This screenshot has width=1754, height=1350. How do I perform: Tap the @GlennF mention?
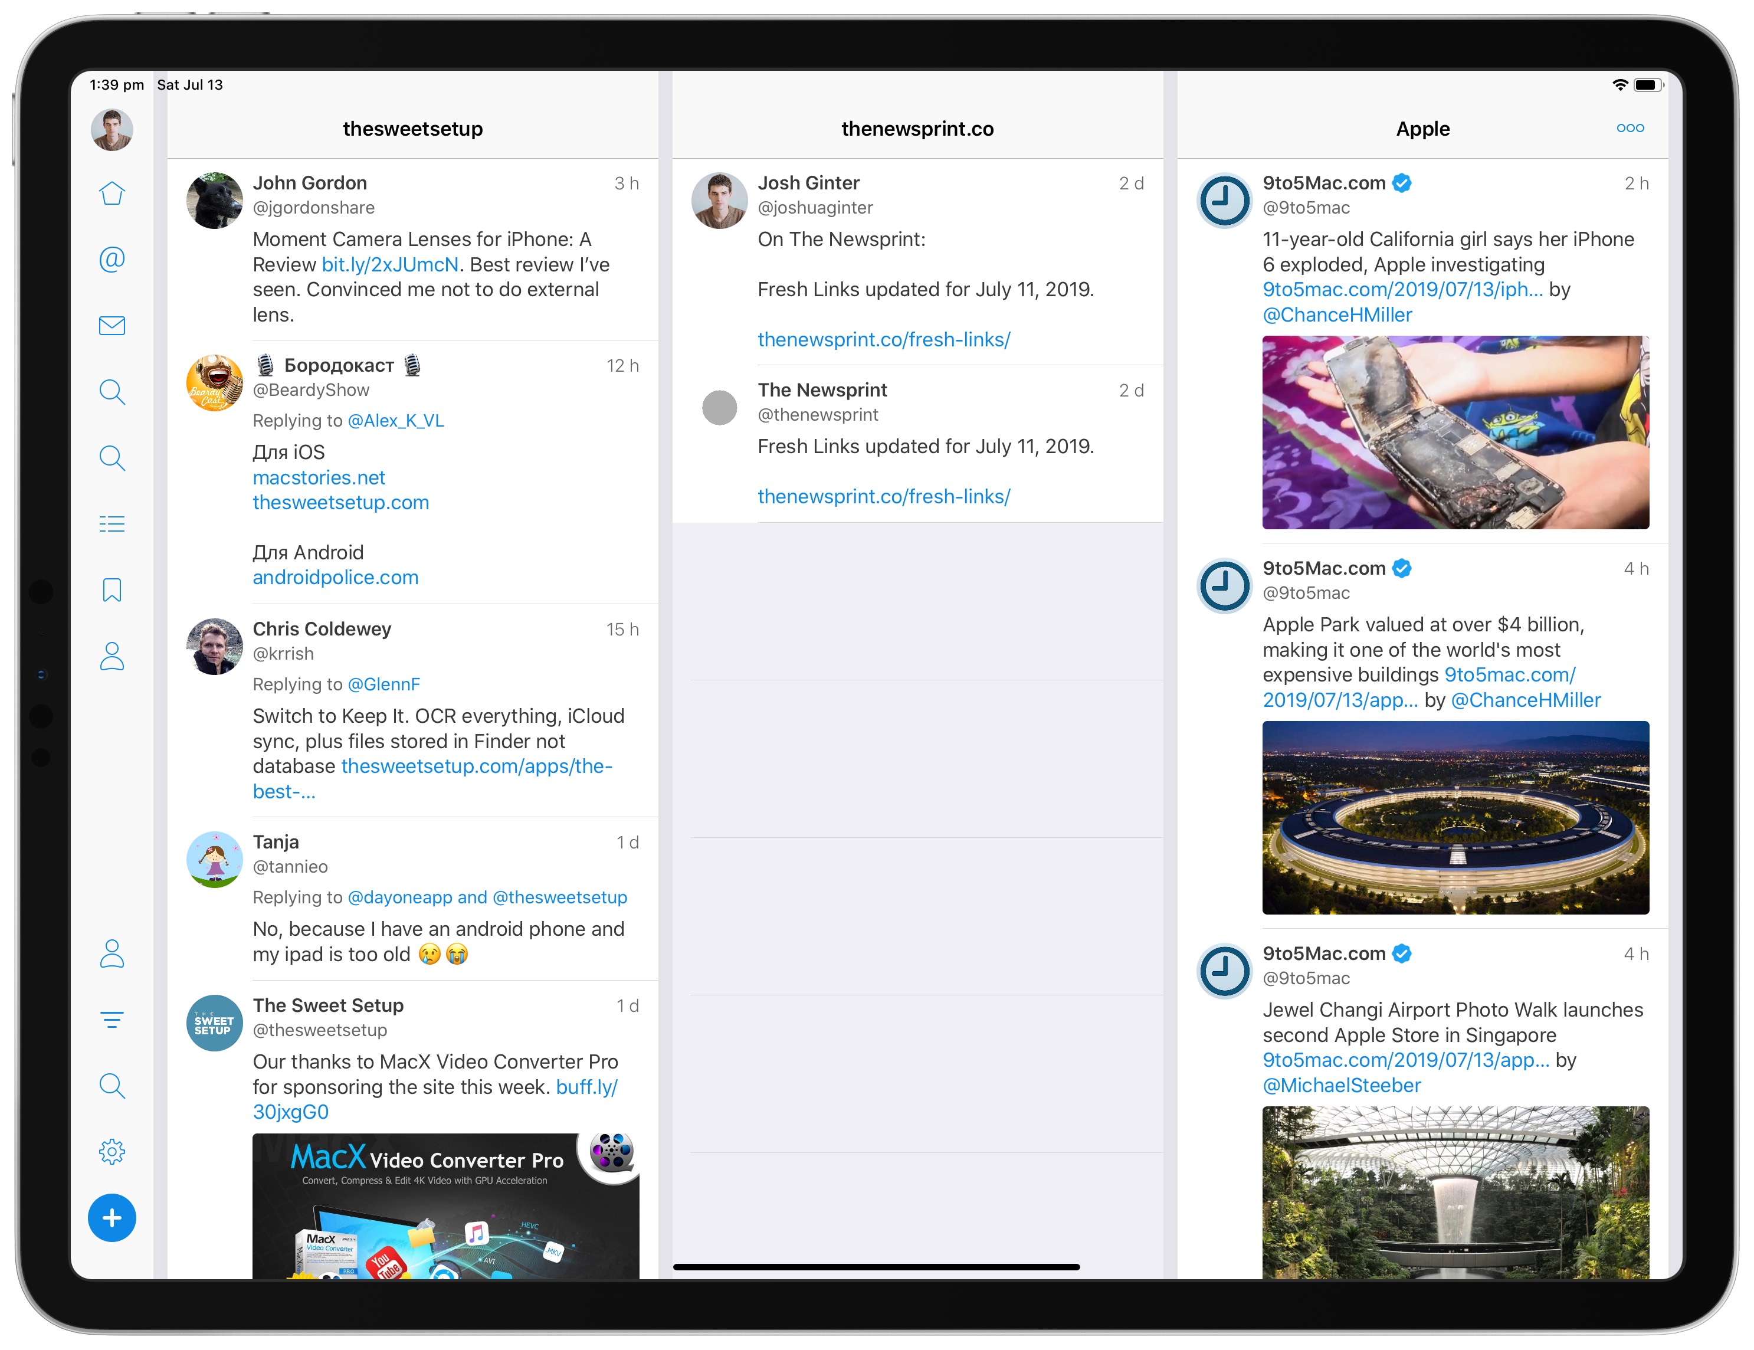[x=384, y=684]
